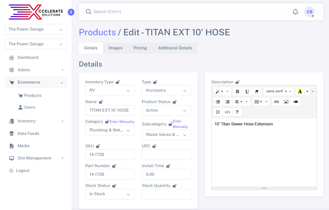329x210 pixels.
Task: Apply underline formatting in the editor
Action: (x=247, y=91)
